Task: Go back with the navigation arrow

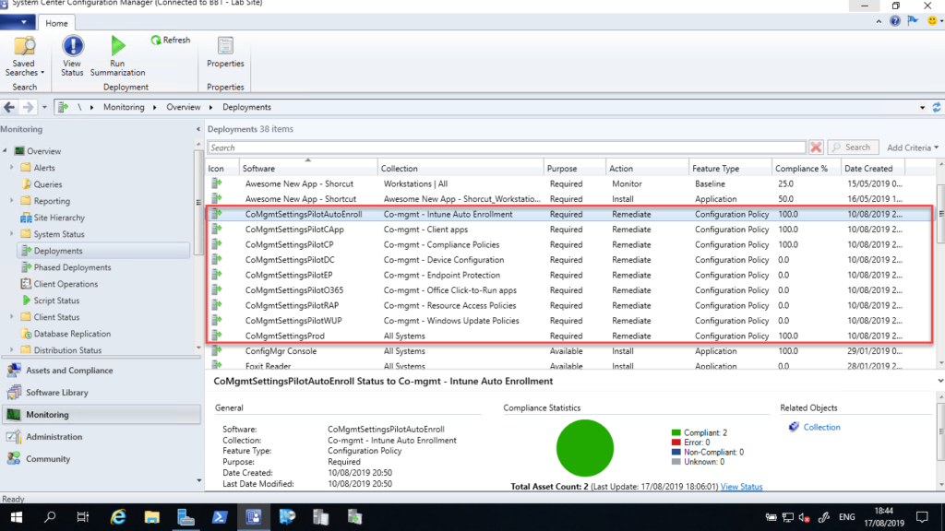Action: point(9,107)
